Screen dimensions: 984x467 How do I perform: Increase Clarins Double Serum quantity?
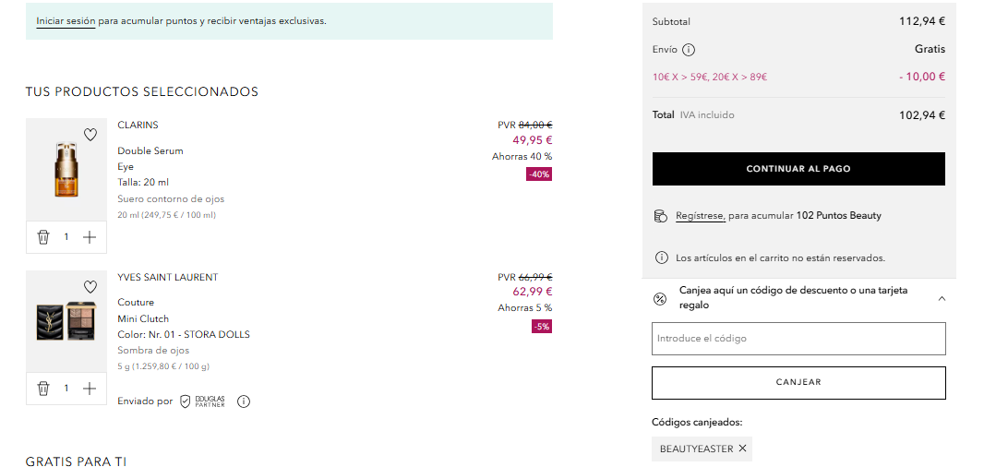pos(90,237)
